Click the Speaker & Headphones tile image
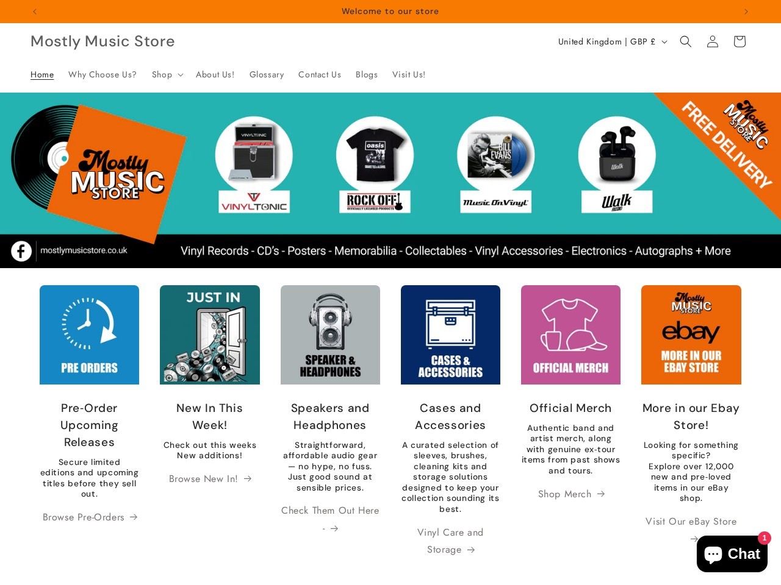This screenshot has height=585, width=781. [330, 335]
